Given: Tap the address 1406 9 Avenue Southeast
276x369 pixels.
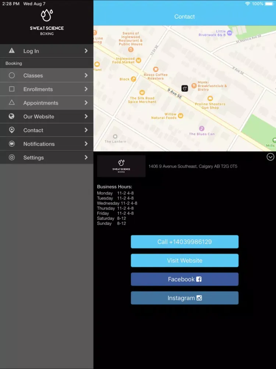Looking at the screenshot, I should tap(193, 166).
